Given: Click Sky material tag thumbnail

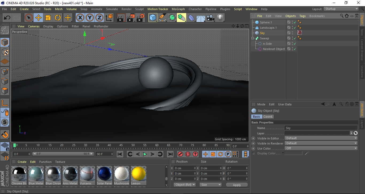Looking at the screenshot, I should point(300,33).
